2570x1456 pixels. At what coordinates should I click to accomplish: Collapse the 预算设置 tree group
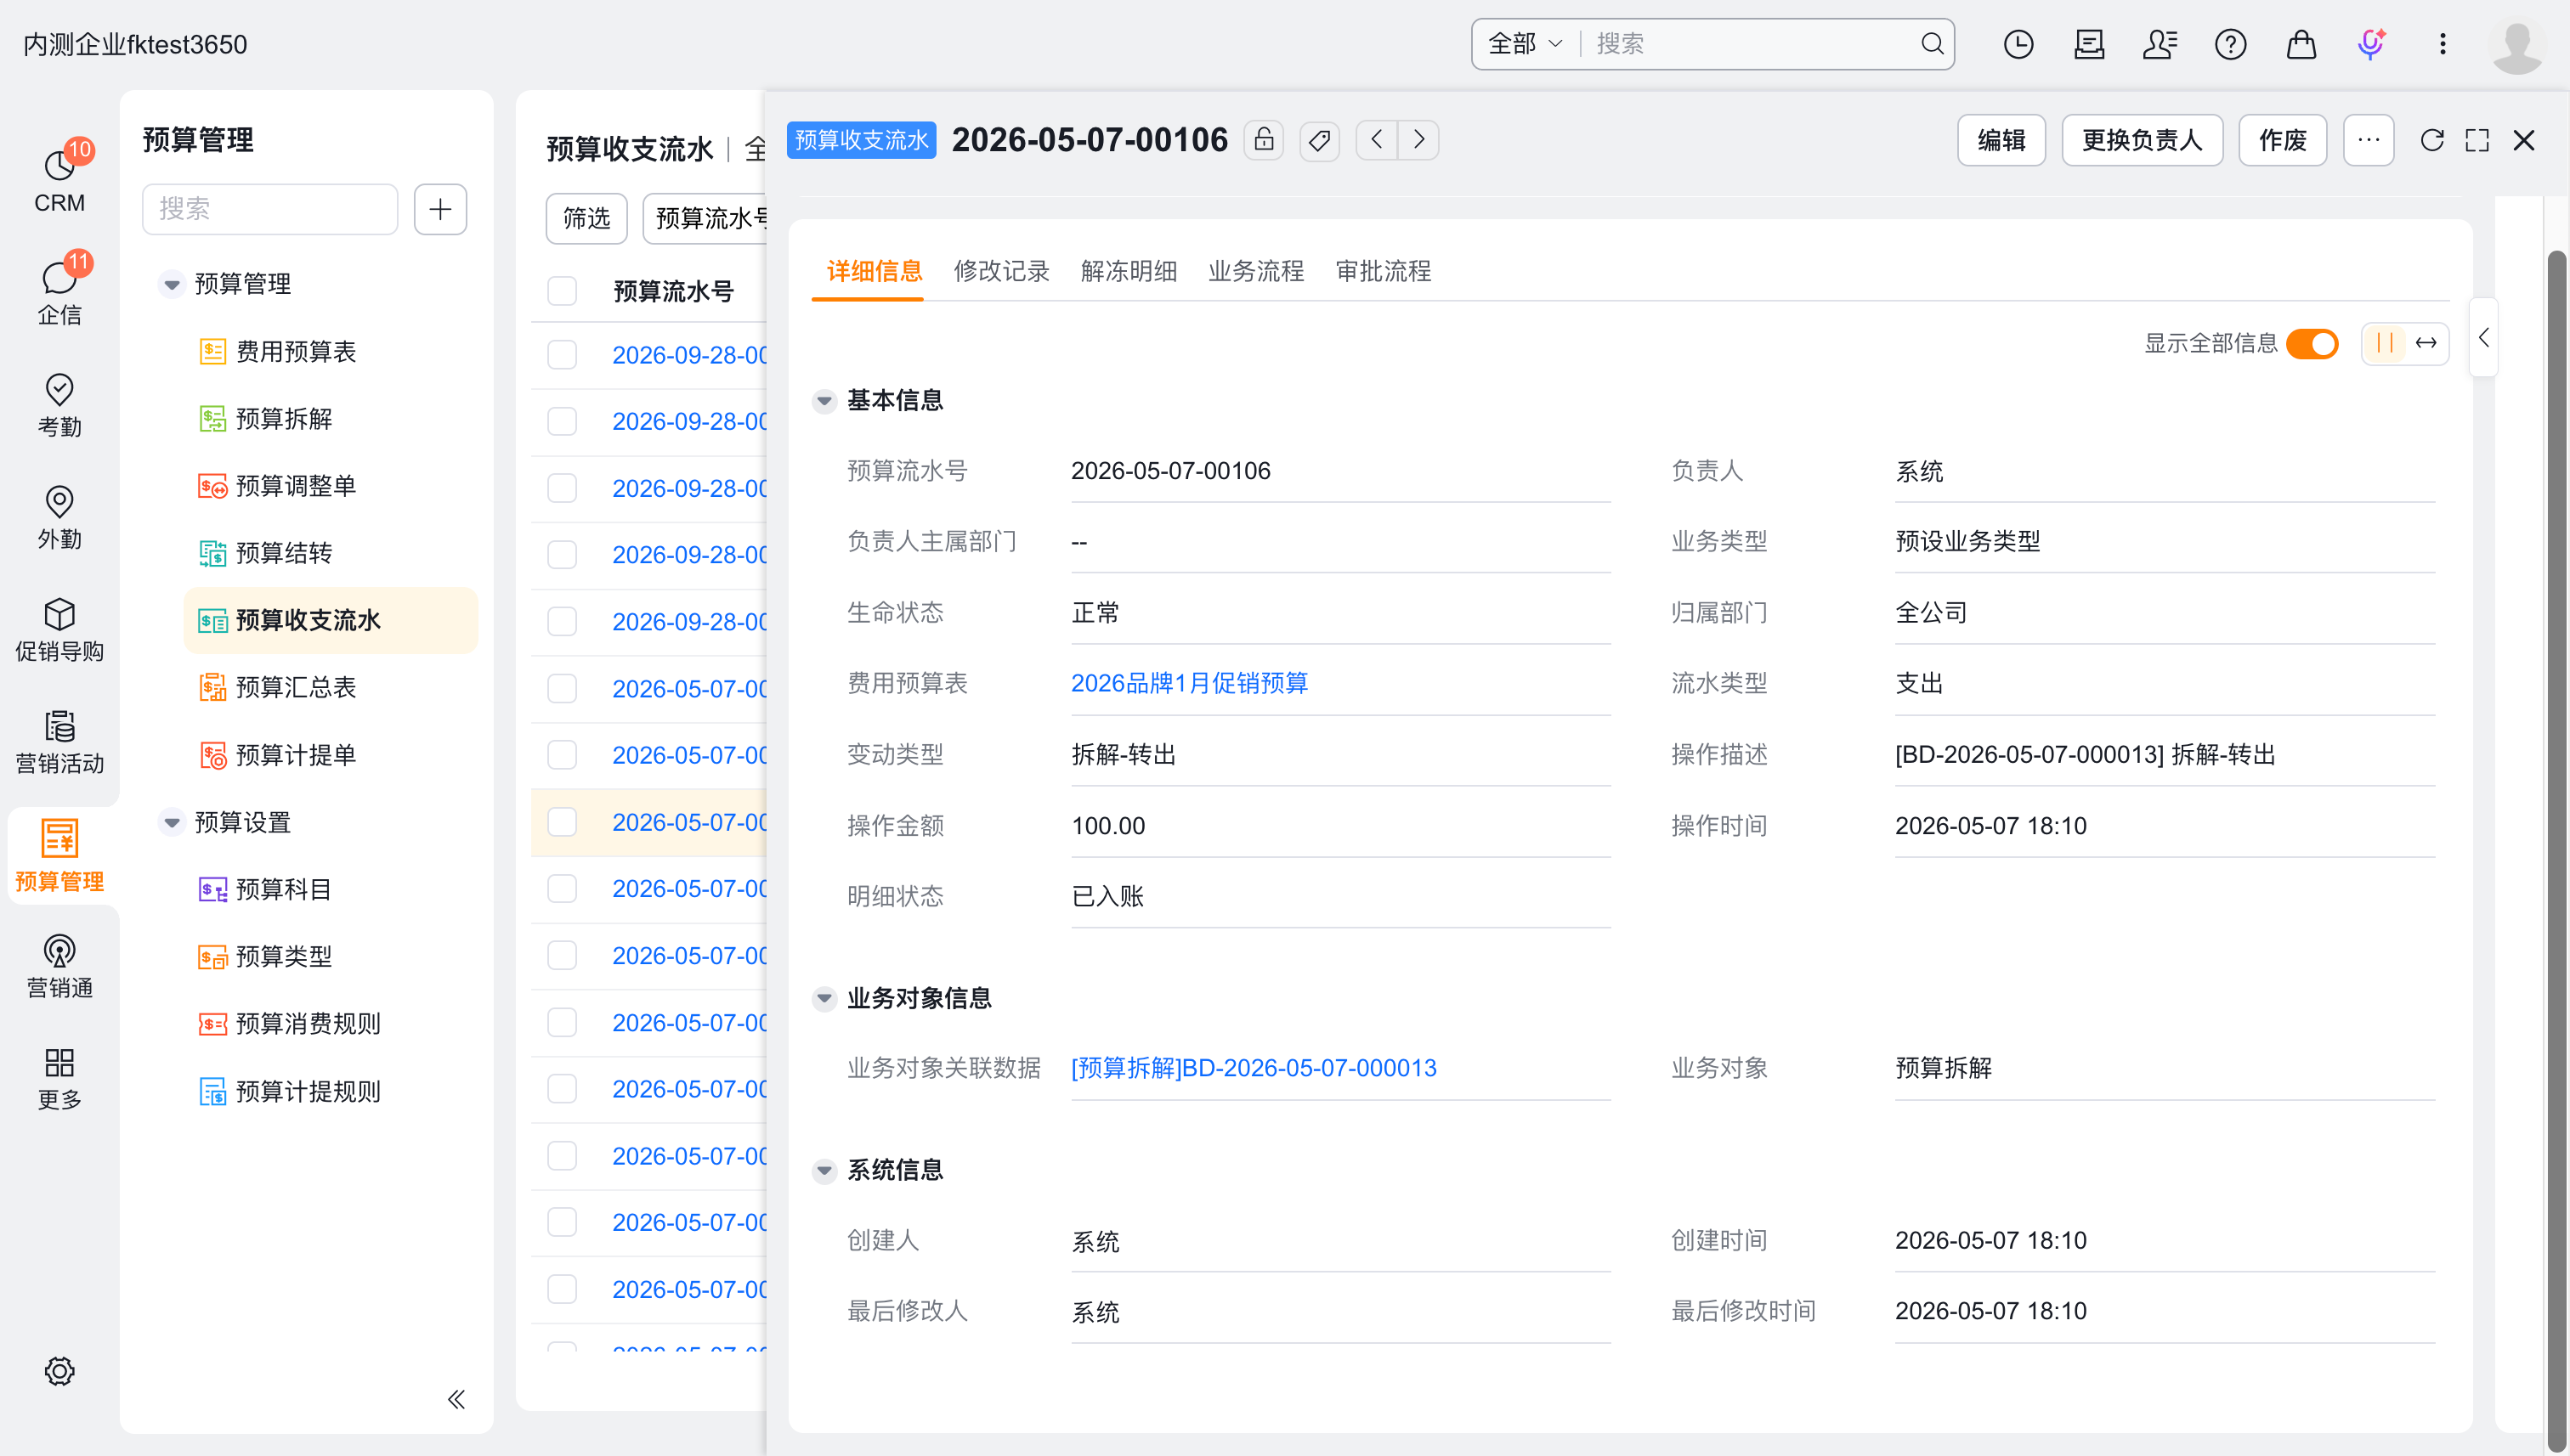(x=172, y=822)
